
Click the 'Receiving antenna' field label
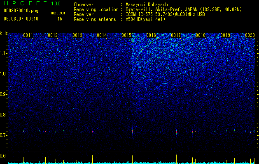(x=95, y=19)
